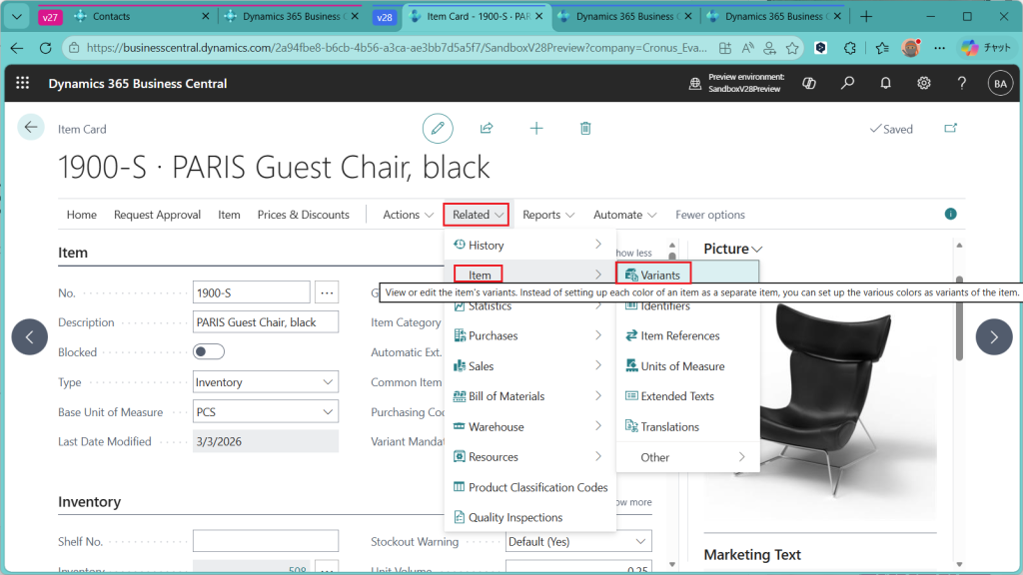Viewport: 1023px width, 575px height.
Task: Open the Bill of Materials submenu
Action: (527, 396)
